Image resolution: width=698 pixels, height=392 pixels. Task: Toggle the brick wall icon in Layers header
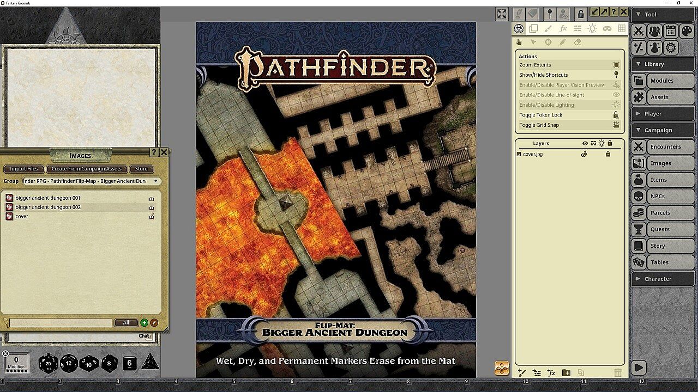coord(593,144)
